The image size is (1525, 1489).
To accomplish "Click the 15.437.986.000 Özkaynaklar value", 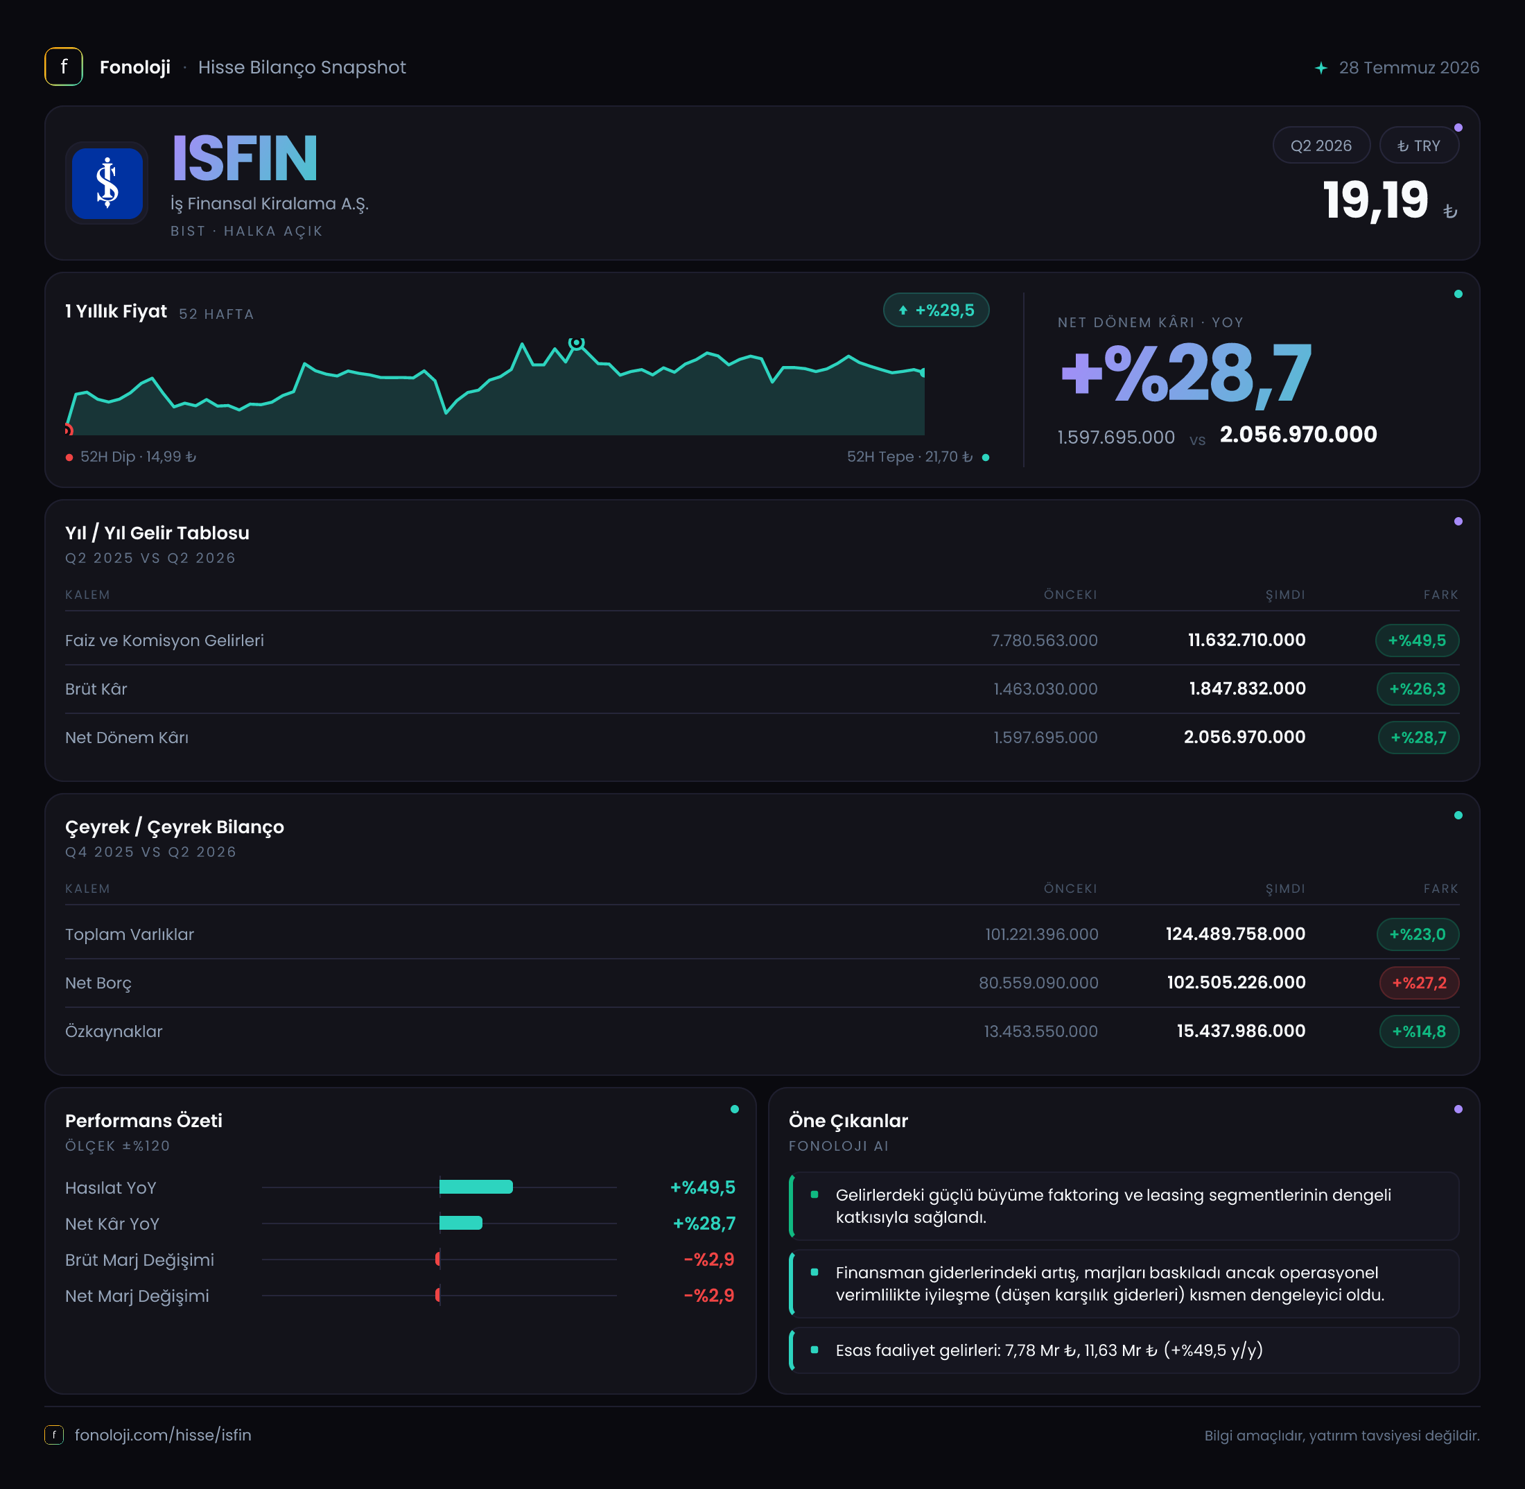I will (x=1241, y=1031).
